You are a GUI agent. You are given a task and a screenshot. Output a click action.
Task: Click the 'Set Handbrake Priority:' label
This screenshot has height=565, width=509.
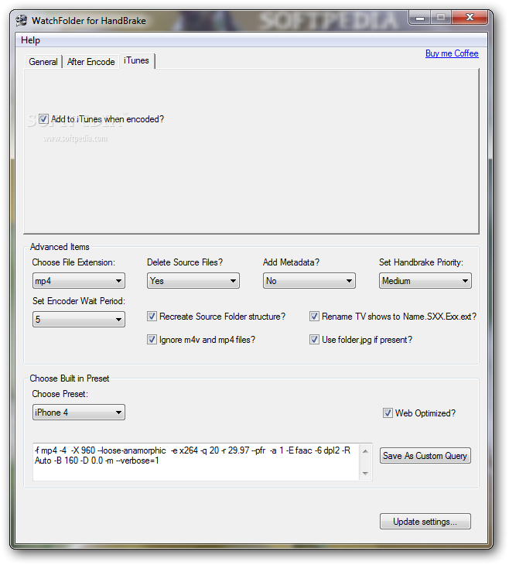(421, 262)
